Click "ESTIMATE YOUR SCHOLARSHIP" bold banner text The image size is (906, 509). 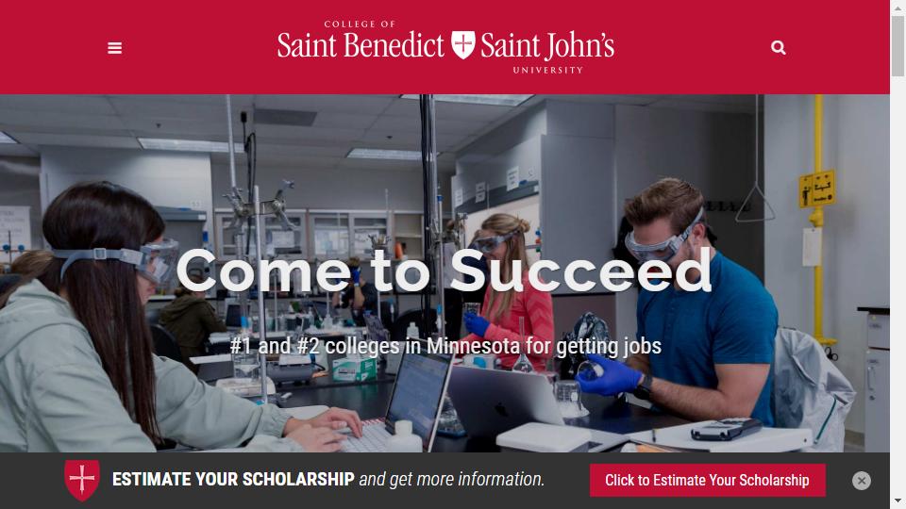[233, 480]
